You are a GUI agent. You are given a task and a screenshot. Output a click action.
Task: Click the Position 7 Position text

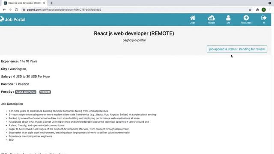[15, 84]
